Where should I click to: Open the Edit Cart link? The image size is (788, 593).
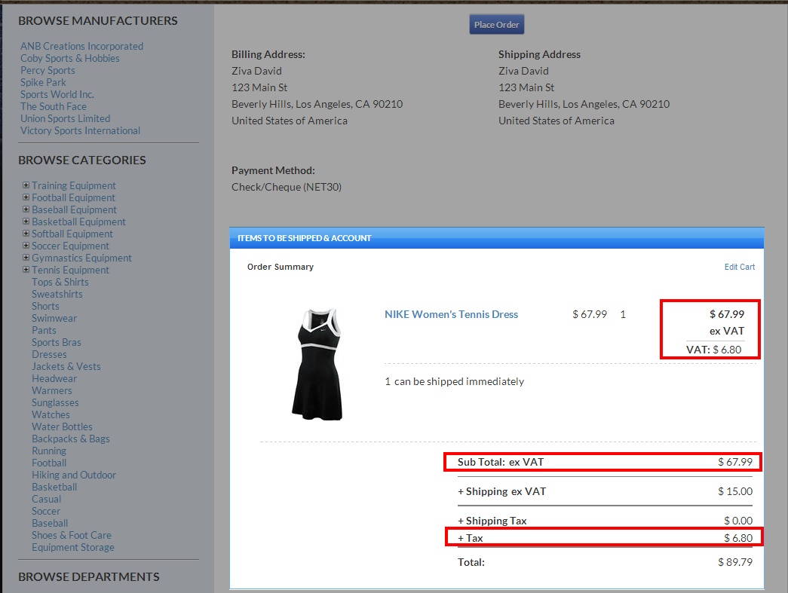tap(739, 267)
